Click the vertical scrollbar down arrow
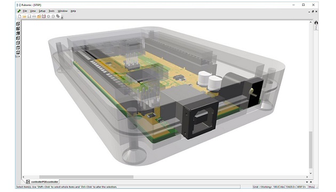This screenshot has width=336, height=192. [x=311, y=173]
